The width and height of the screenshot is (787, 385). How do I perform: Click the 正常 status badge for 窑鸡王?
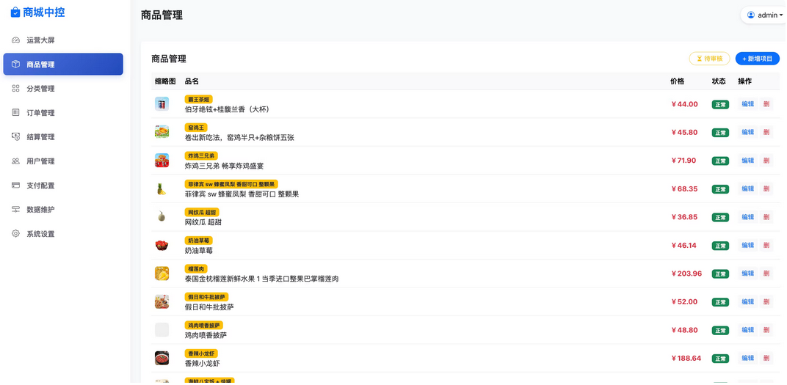[x=719, y=133]
